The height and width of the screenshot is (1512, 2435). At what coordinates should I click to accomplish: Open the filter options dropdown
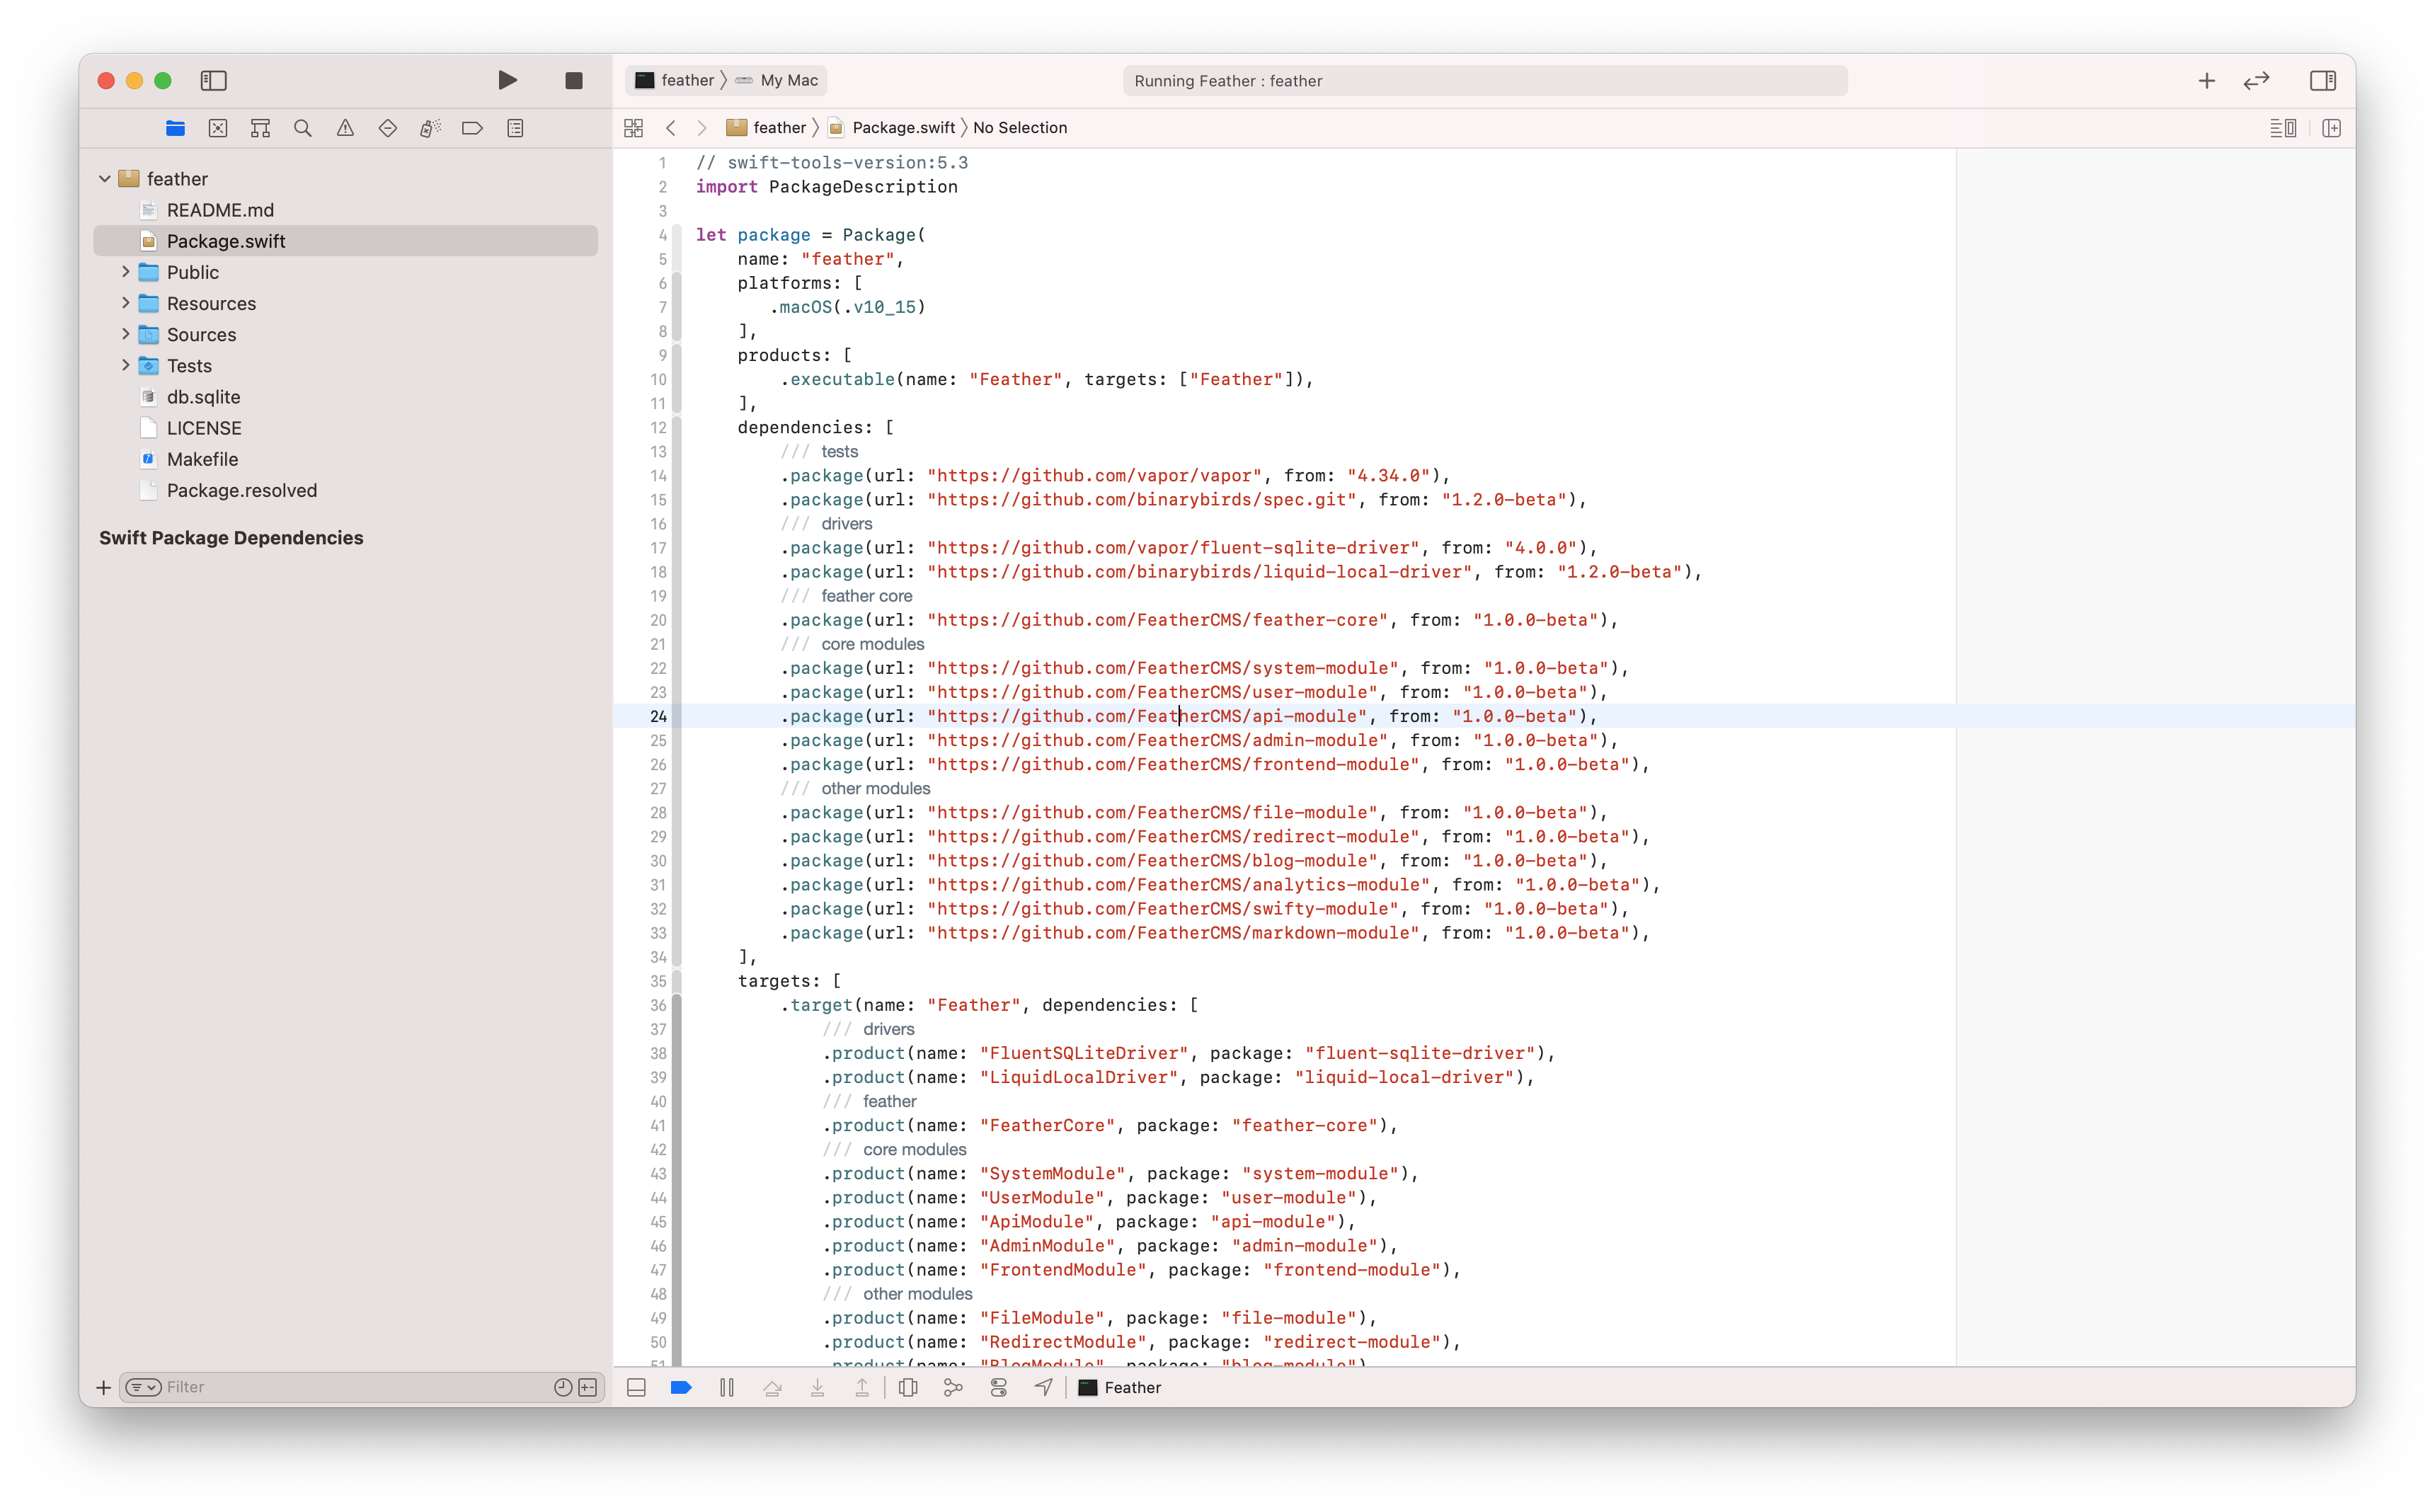pyautogui.click(x=143, y=1387)
